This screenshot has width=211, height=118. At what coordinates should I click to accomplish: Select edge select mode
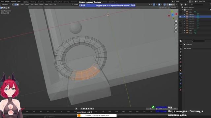point(15,5)
